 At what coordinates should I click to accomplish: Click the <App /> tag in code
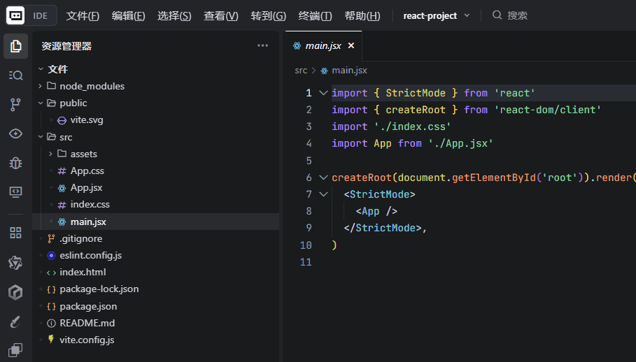point(376,211)
